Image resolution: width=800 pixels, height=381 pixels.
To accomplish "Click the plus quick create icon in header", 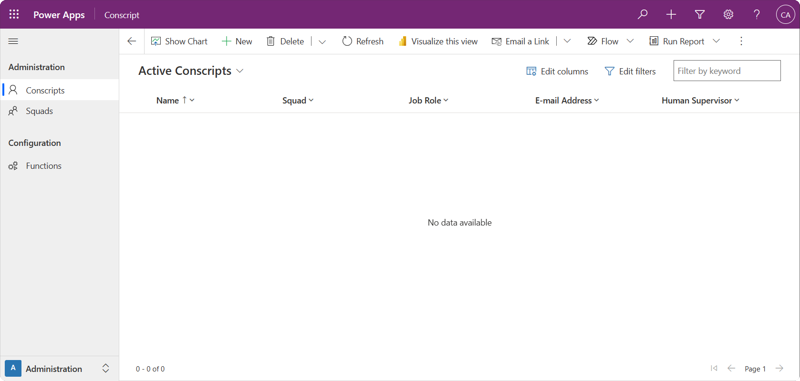I will pos(671,14).
